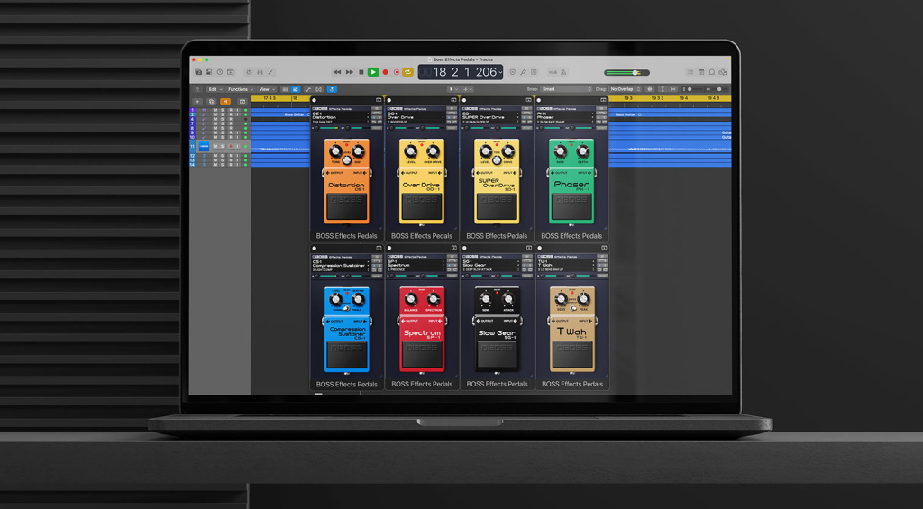Open the Drag No Overlap dropdown
Image resolution: width=923 pixels, height=509 pixels.
pyautogui.click(x=626, y=89)
